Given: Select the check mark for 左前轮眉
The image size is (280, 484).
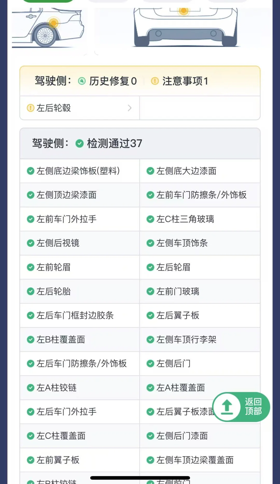Looking at the screenshot, I should 31,267.
